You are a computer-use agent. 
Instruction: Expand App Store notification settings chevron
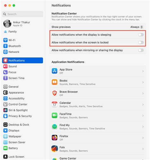pos(143,71)
